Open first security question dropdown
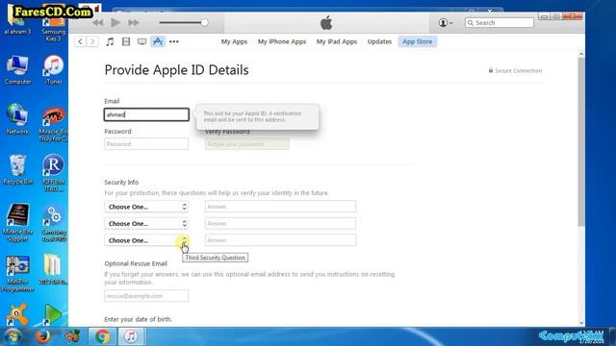This screenshot has height=346, width=616. coord(146,207)
